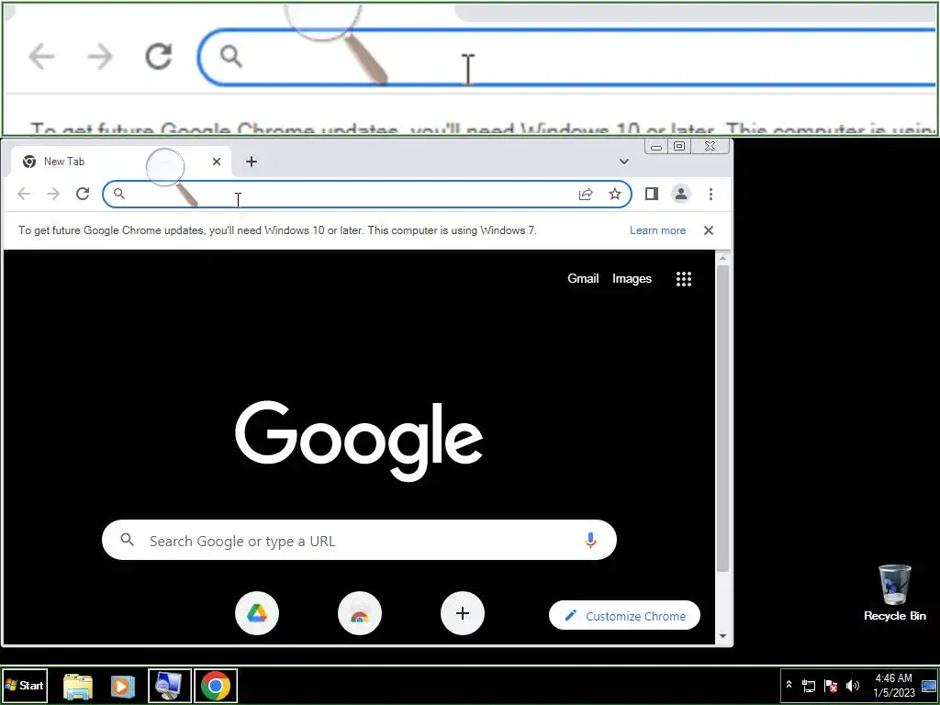Open the Images link

click(632, 279)
